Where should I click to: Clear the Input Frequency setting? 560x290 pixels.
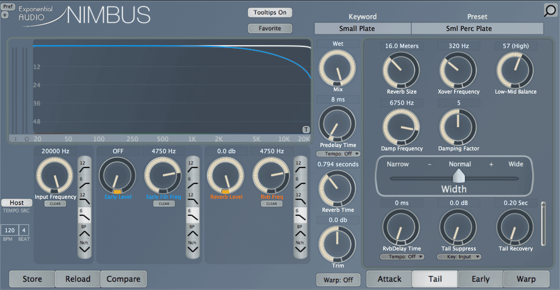coord(55,204)
